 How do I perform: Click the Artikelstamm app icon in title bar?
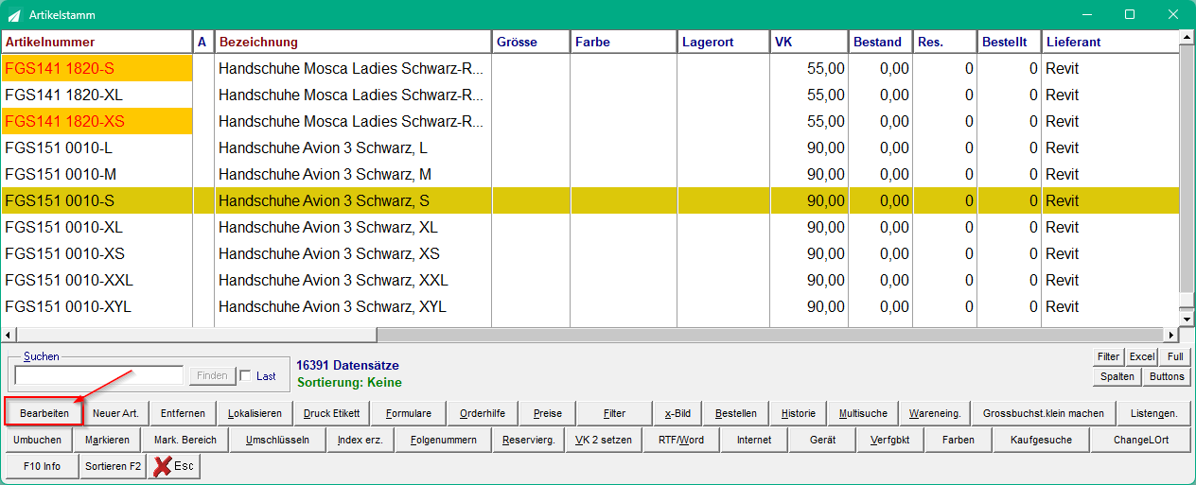pyautogui.click(x=13, y=15)
